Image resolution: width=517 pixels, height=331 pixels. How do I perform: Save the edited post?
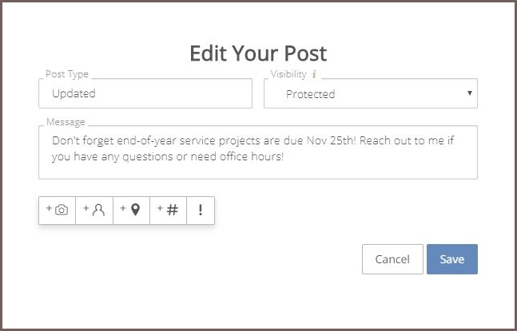[x=452, y=259]
